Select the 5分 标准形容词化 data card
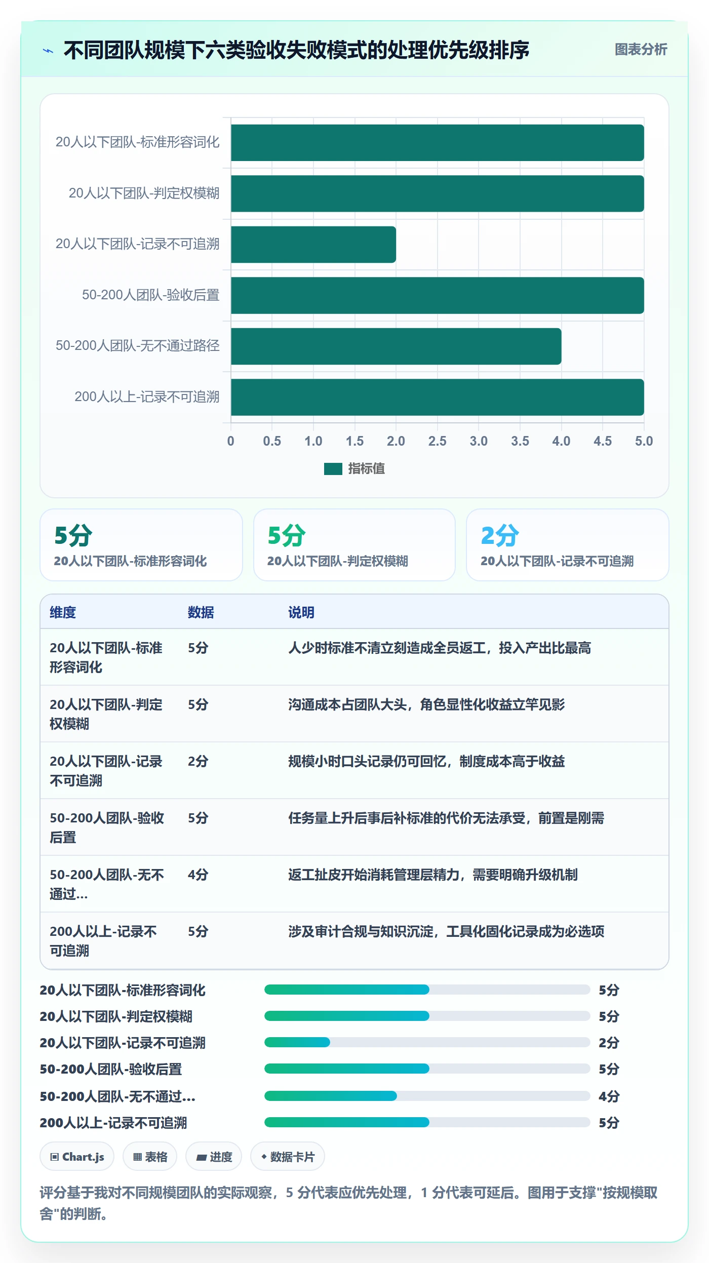Viewport: 709px width, 1263px height. (141, 545)
